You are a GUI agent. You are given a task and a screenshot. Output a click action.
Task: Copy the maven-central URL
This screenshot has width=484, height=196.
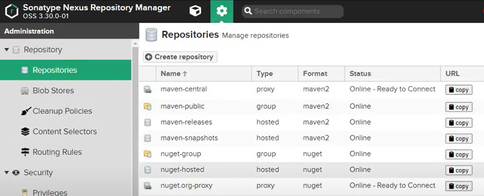point(459,90)
